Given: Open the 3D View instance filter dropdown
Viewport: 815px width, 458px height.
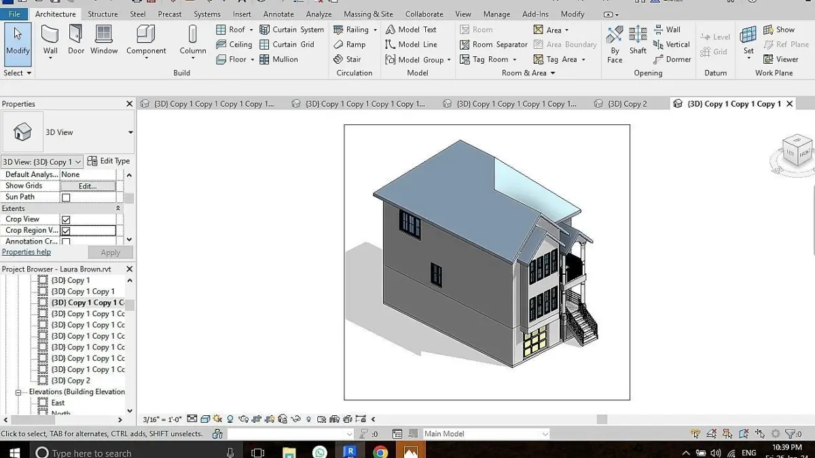Looking at the screenshot, I should [x=42, y=161].
